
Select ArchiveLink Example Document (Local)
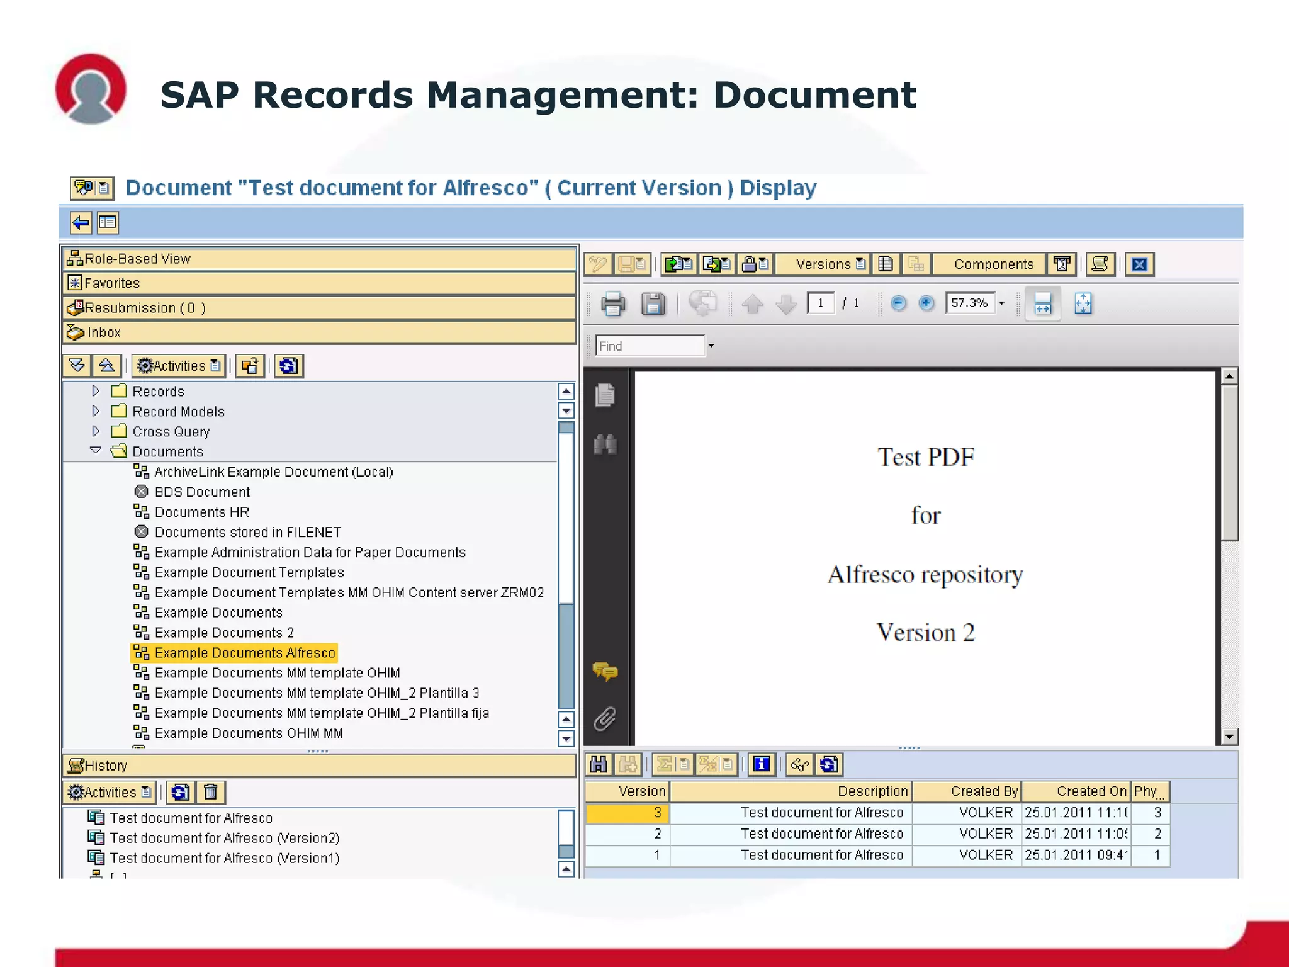(274, 472)
